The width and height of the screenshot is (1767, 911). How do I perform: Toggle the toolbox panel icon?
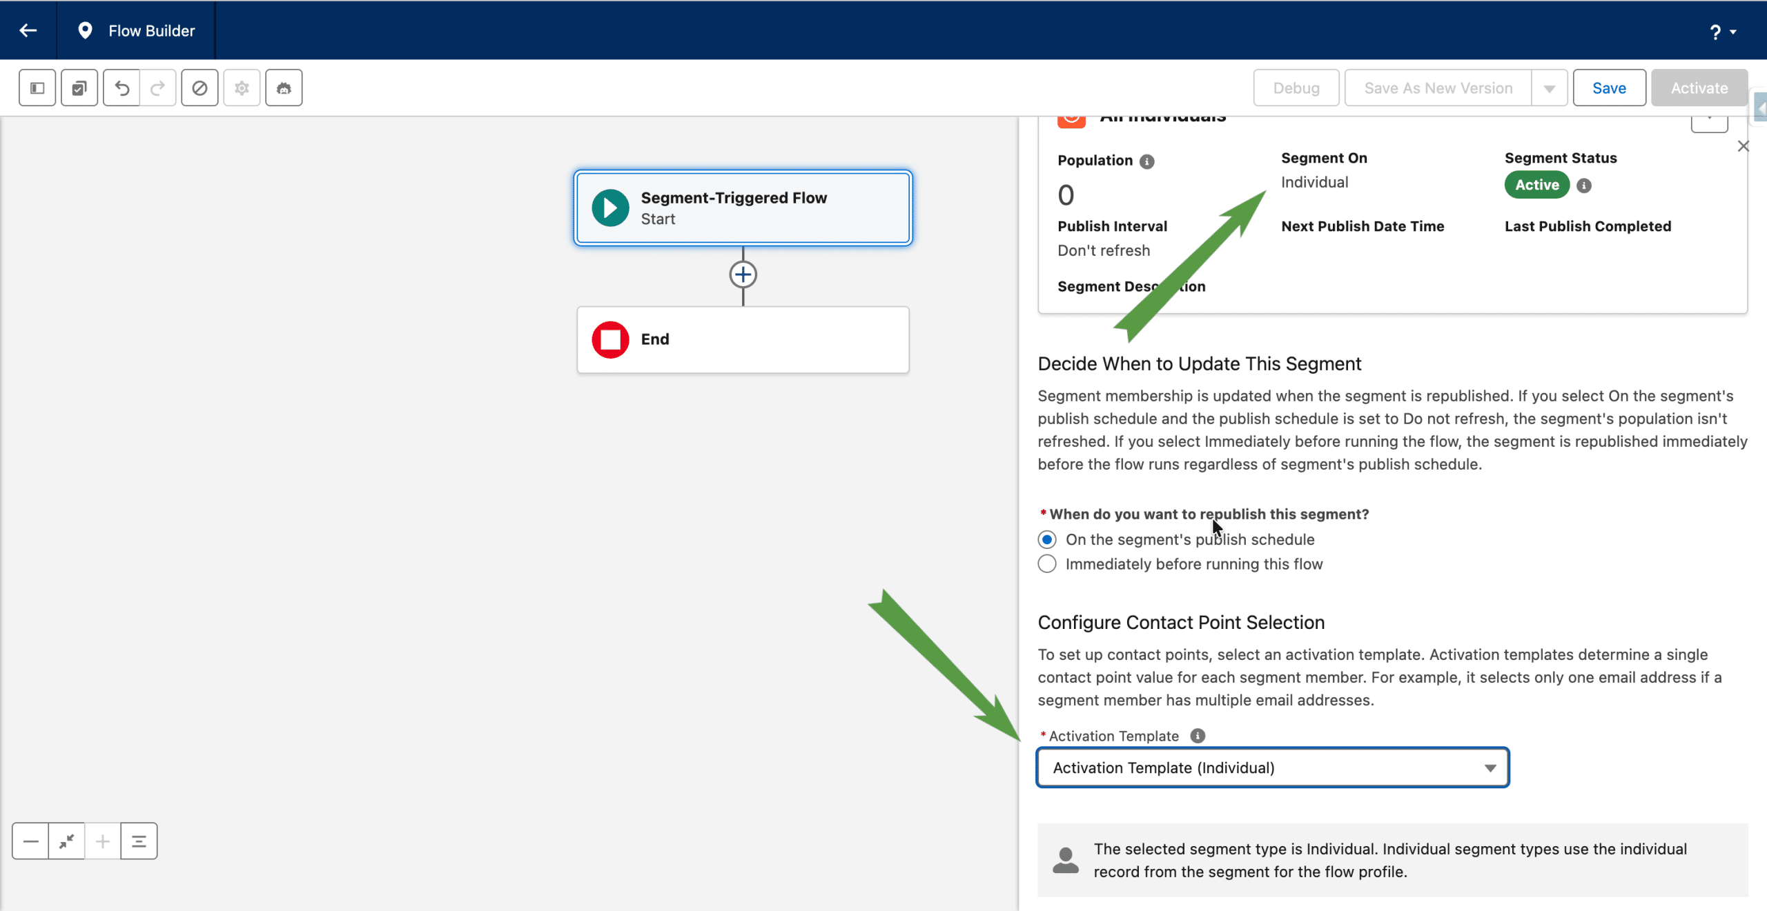[x=37, y=88]
